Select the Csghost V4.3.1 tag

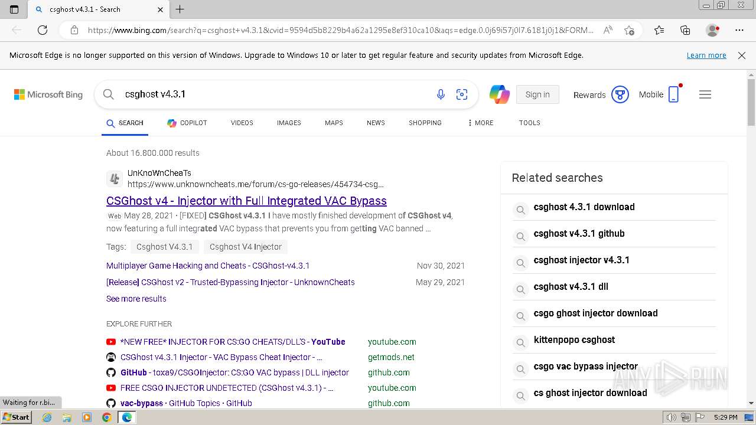(x=164, y=247)
